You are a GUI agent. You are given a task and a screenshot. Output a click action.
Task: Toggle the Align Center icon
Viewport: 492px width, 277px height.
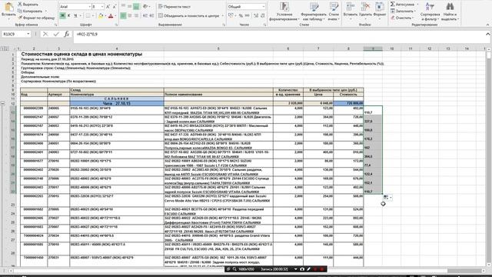[130, 15]
